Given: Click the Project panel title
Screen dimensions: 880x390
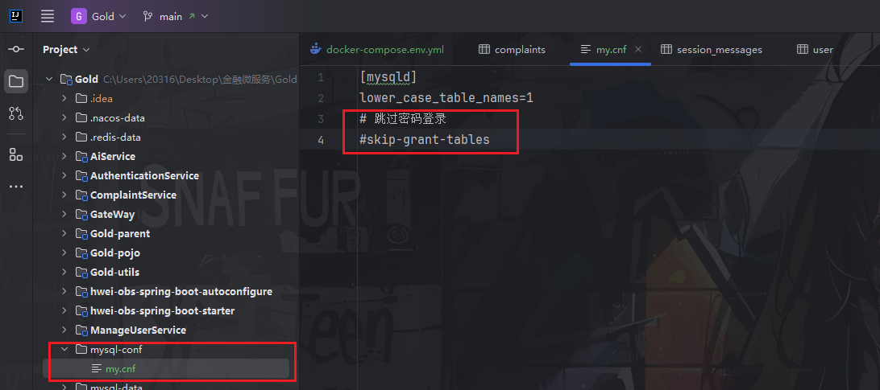Looking at the screenshot, I should [x=60, y=50].
